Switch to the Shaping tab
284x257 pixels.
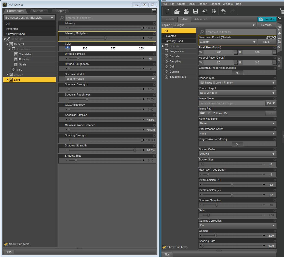coord(60,11)
